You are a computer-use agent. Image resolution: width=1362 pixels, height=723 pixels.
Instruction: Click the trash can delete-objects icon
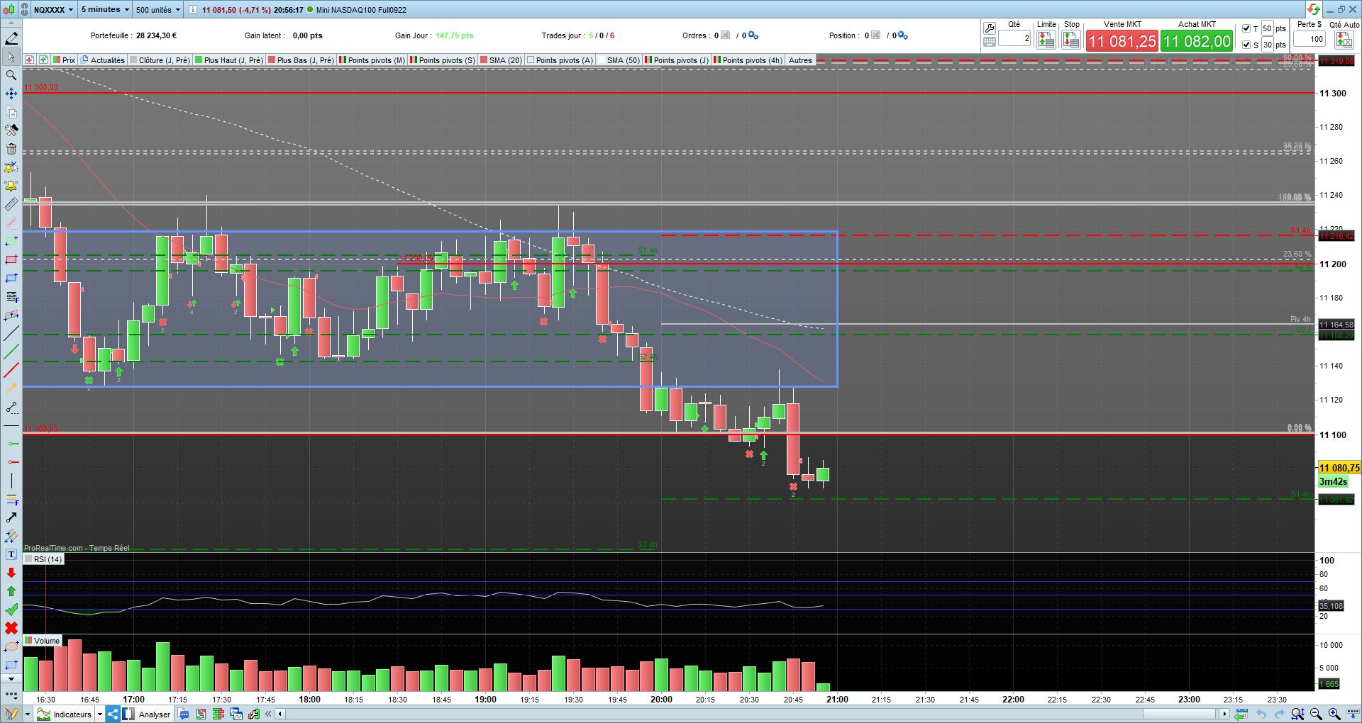11,149
